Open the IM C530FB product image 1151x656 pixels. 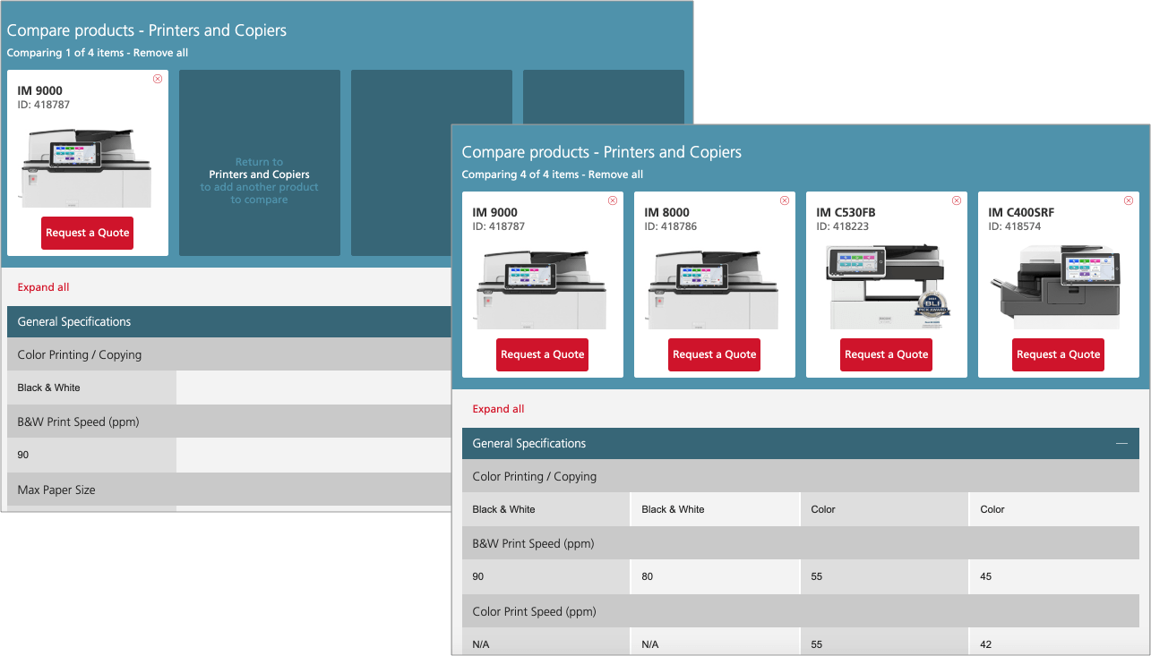click(886, 286)
